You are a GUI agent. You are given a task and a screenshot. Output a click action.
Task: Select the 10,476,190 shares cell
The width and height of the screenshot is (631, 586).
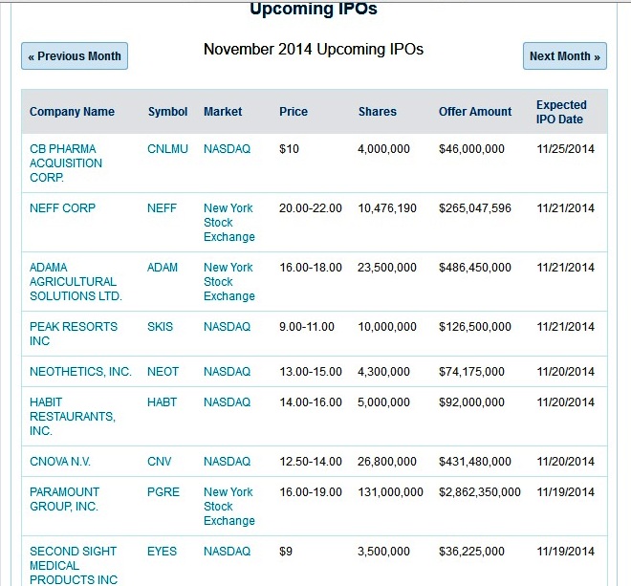pos(387,208)
